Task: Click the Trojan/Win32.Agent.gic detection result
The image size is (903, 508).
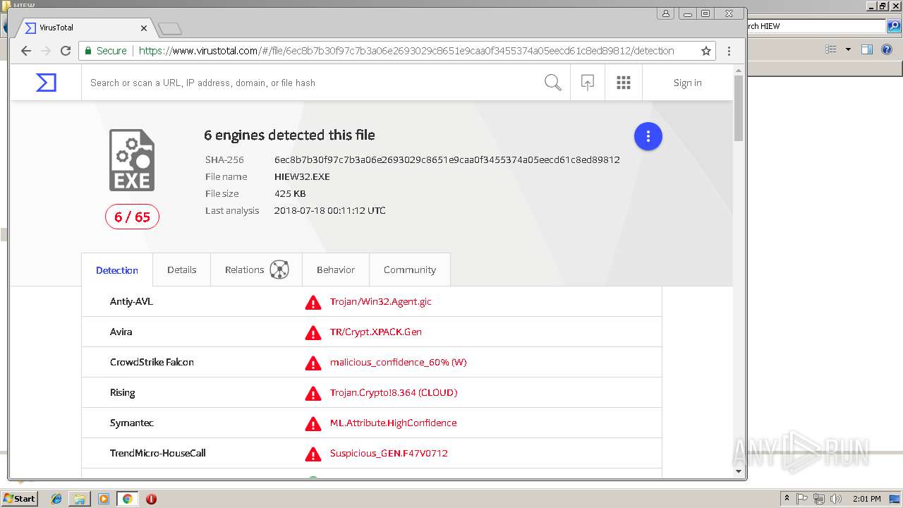Action: point(381,301)
